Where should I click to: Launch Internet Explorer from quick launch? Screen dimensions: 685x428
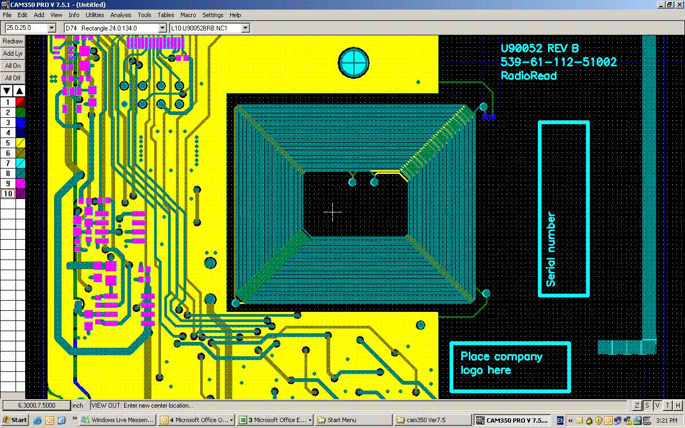tap(37, 420)
